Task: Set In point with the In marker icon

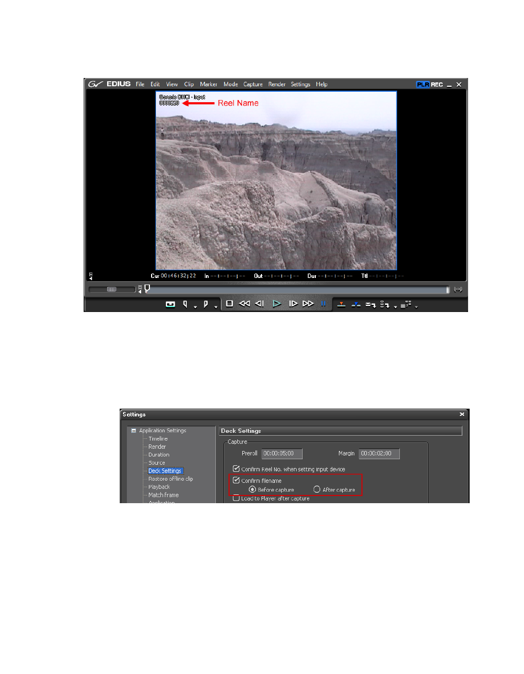Action: tap(185, 304)
